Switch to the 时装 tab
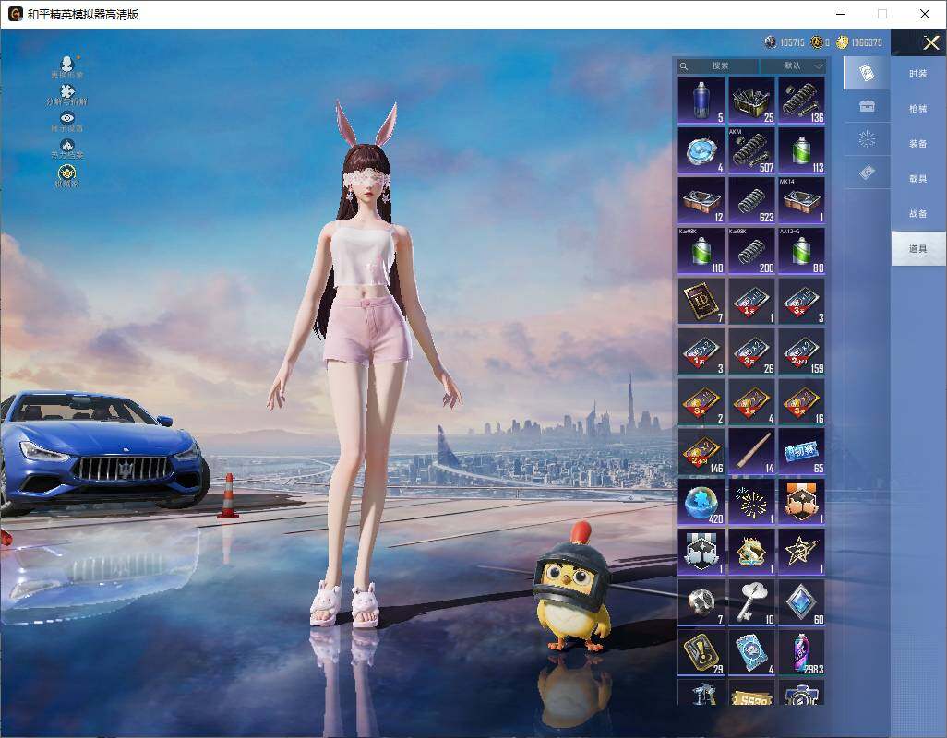This screenshot has width=947, height=738. [x=918, y=74]
